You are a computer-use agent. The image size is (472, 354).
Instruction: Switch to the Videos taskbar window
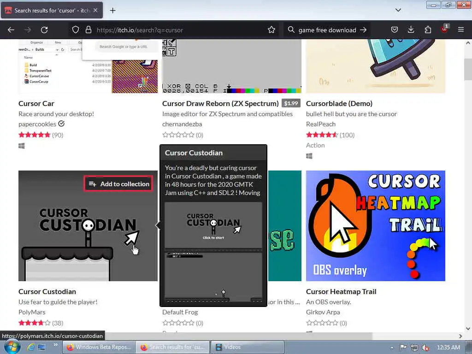(247, 347)
